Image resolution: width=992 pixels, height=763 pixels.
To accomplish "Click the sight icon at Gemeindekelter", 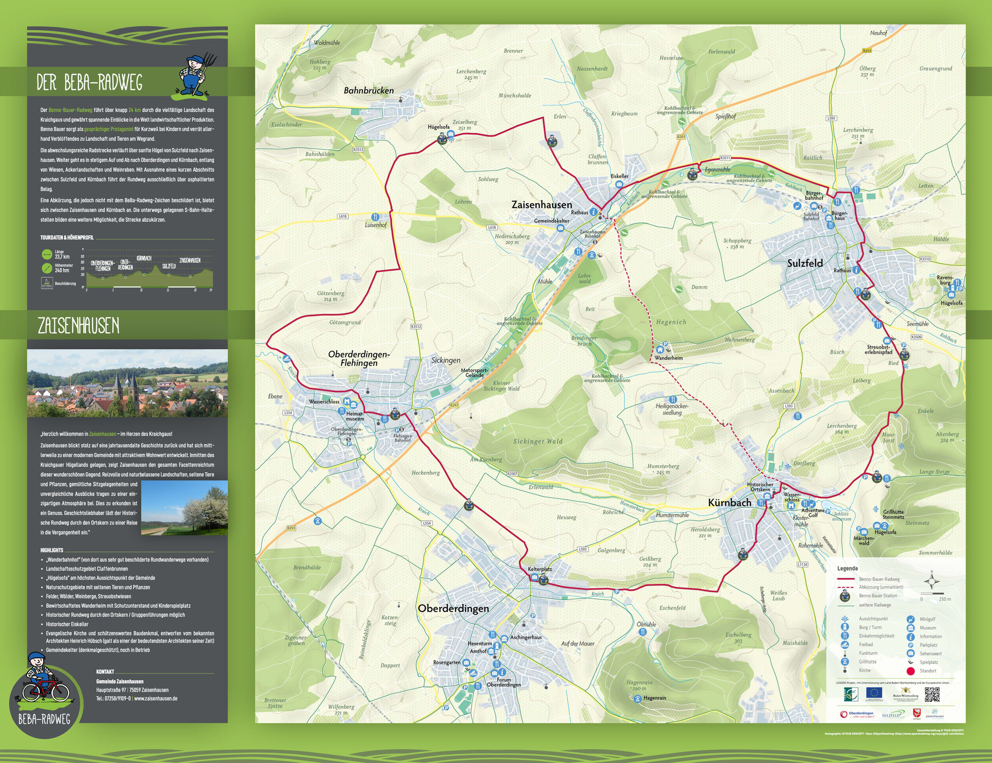I will (560, 228).
